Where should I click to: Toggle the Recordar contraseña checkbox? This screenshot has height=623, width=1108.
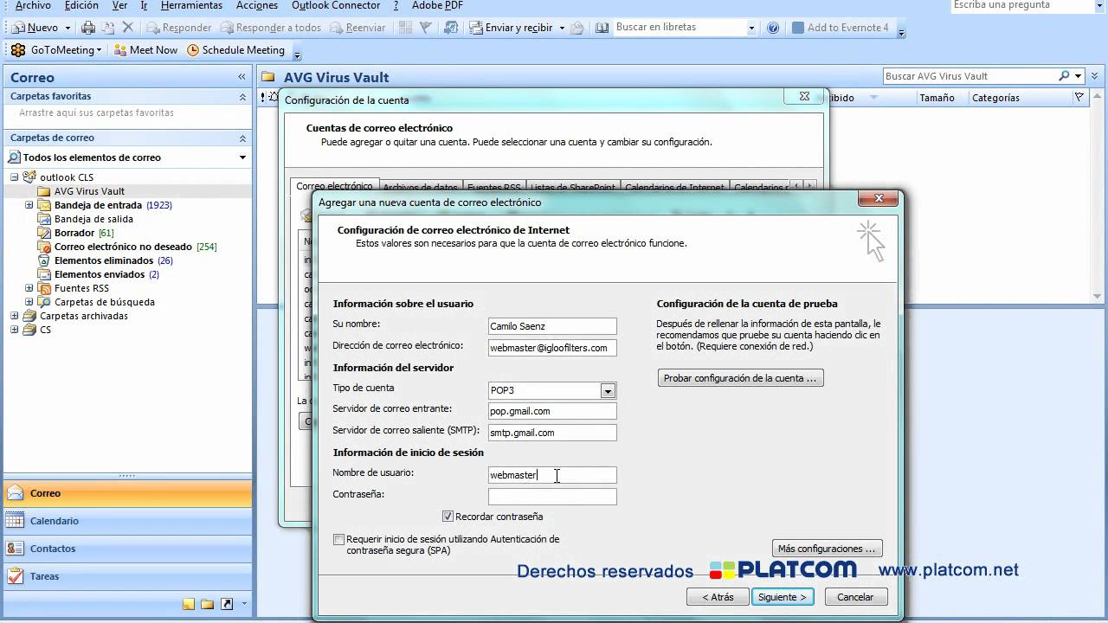point(448,517)
